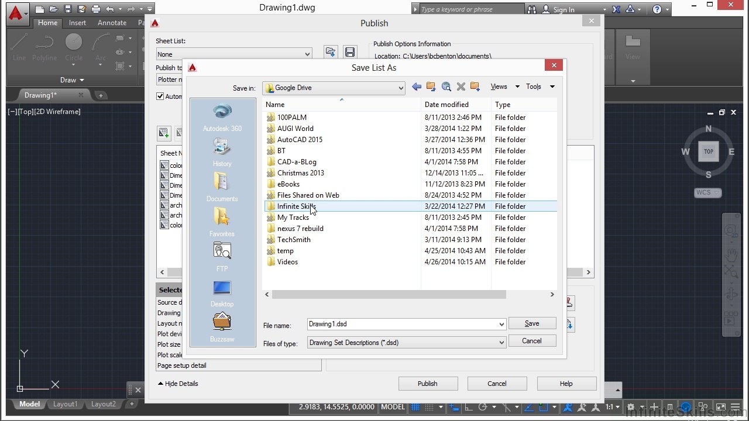Screen dimensions: 749x421
Task: Click the Date modified column header
Action: 456,105
